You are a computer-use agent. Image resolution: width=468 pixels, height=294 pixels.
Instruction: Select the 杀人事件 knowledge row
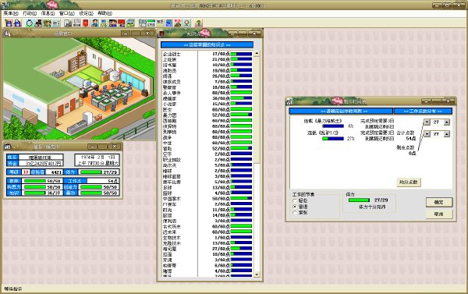pos(207,93)
